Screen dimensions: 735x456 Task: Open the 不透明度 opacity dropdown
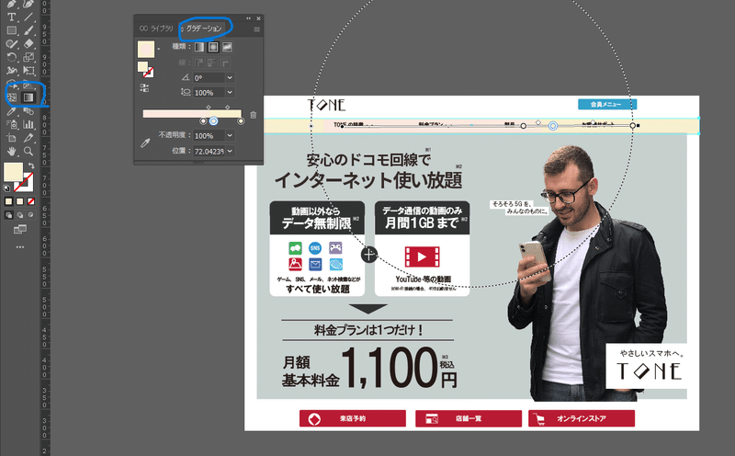pyautogui.click(x=230, y=135)
